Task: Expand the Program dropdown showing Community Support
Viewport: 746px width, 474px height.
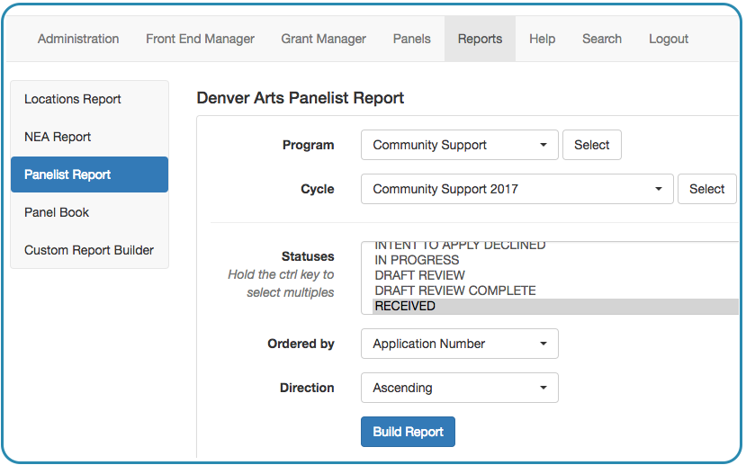Action: point(460,145)
